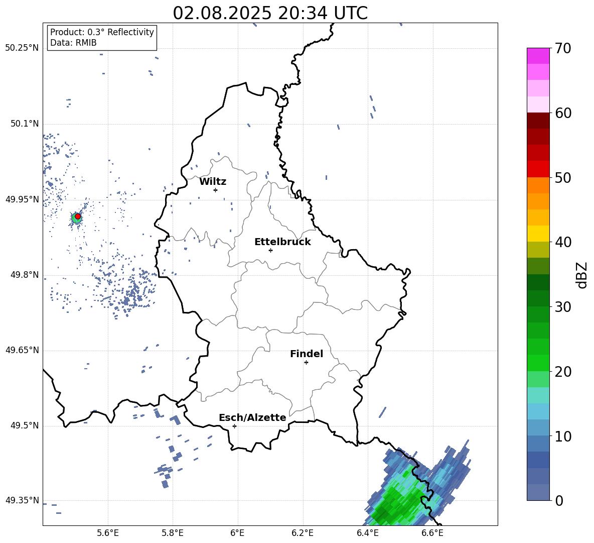Click the 6°E longitude label
Viewport: 594px width, 543px height.
[237, 533]
